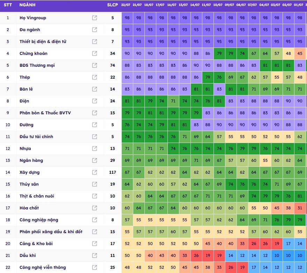Screen dimensions: 307x273
Task: Open the Phân bón & Thuốc BVTV sector
Action: [45, 113]
